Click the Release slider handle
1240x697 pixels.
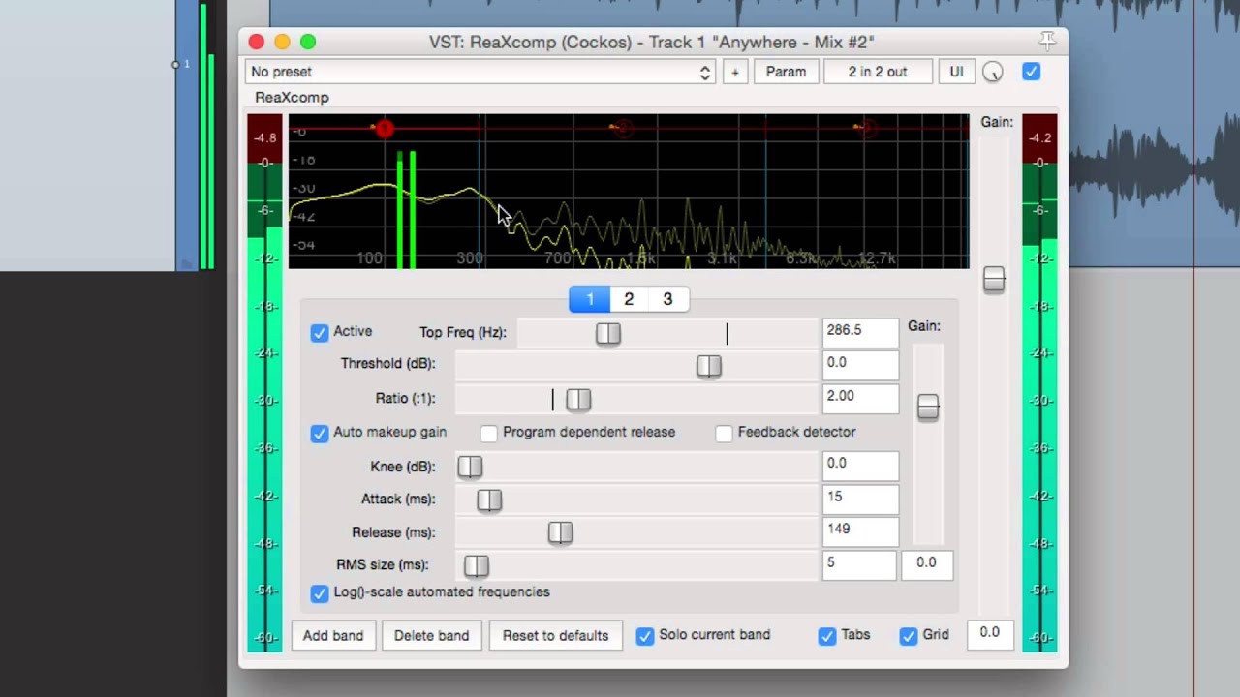point(560,532)
